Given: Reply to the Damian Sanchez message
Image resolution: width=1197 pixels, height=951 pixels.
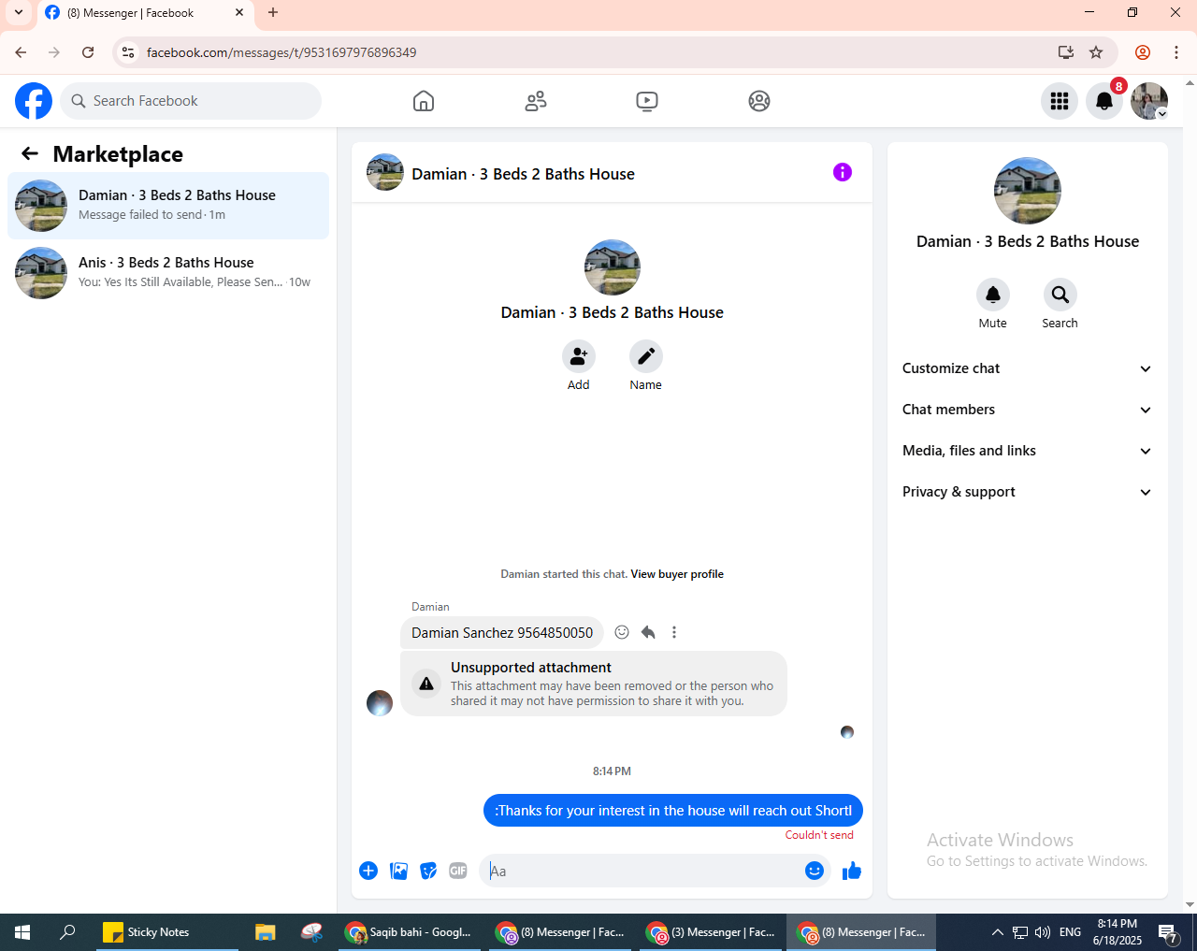Looking at the screenshot, I should tap(648, 632).
